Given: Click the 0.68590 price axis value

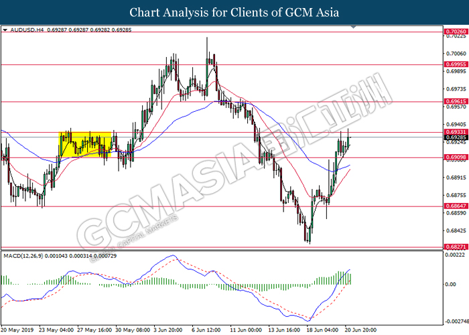Looking at the screenshot, I should (456, 213).
